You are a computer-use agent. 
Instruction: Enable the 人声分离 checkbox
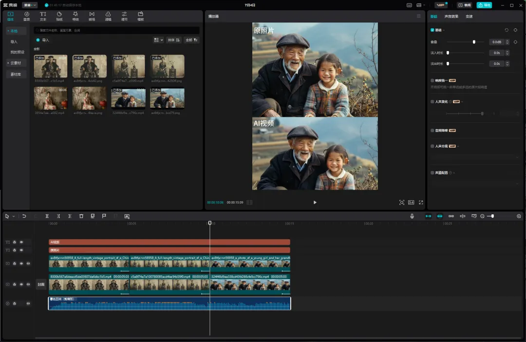pyautogui.click(x=432, y=146)
